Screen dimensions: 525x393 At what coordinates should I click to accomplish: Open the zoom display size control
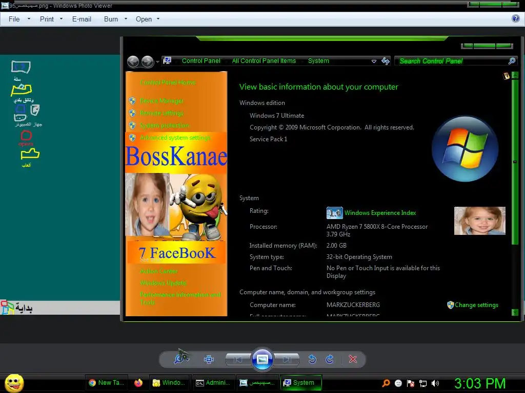click(x=181, y=359)
